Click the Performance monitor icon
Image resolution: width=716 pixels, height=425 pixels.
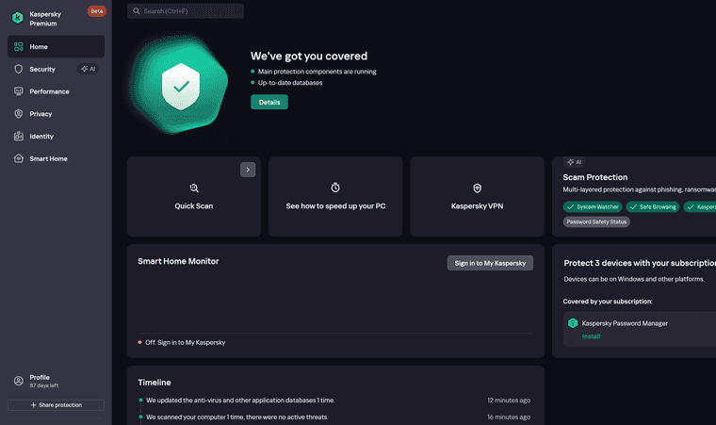pos(18,91)
